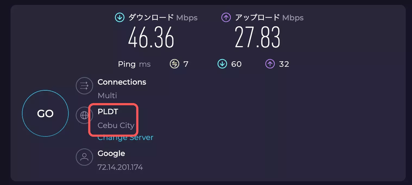Click the globe icon next to PLDT server

tap(84, 115)
